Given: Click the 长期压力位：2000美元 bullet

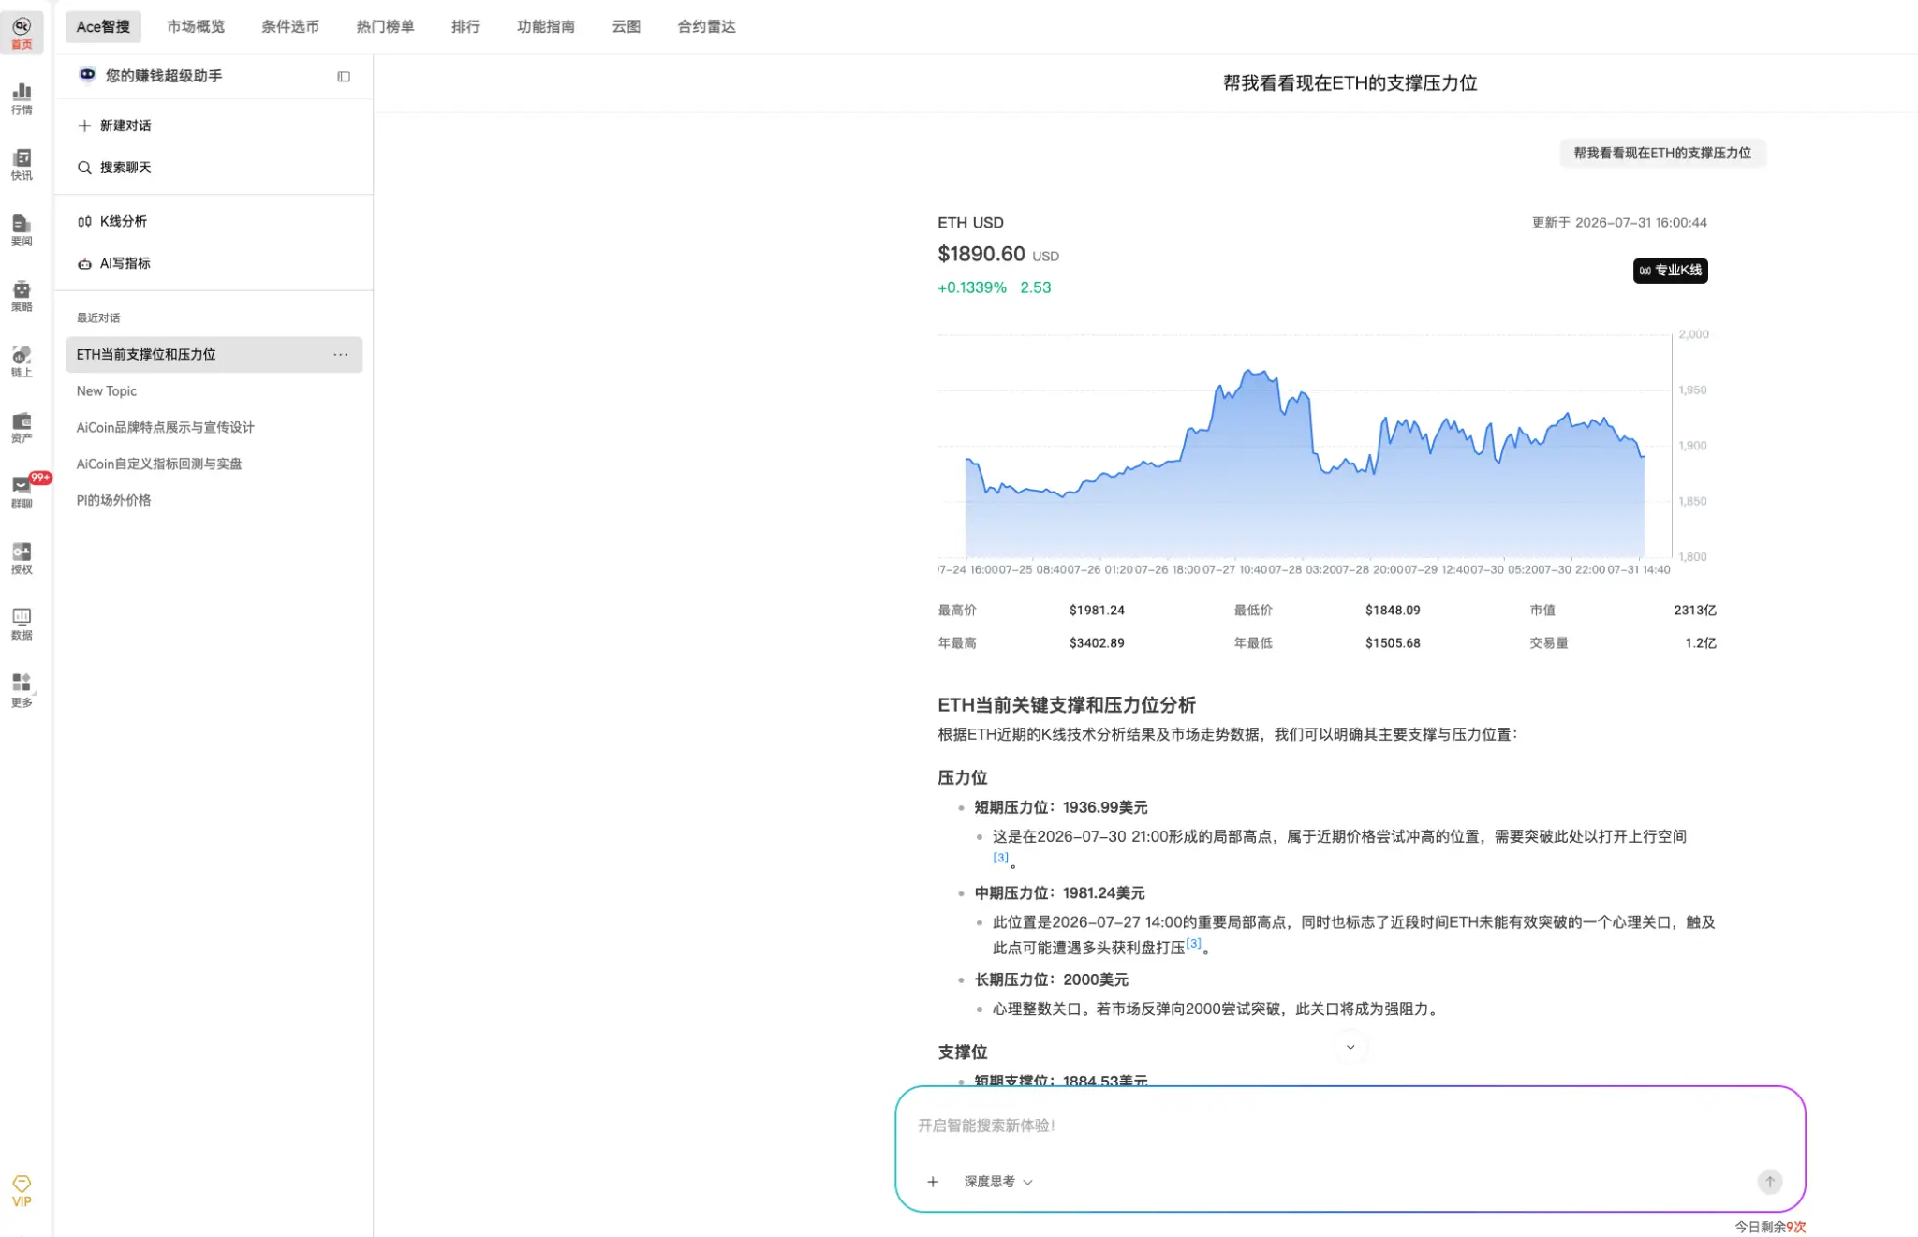Looking at the screenshot, I should point(1052,979).
